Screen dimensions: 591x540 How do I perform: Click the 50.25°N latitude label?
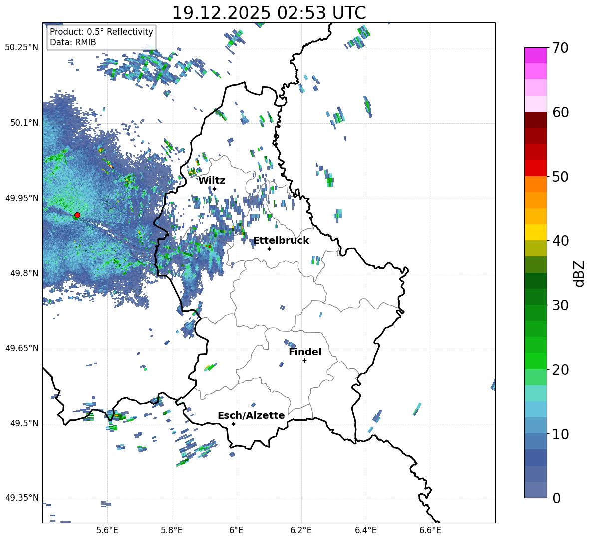click(22, 48)
